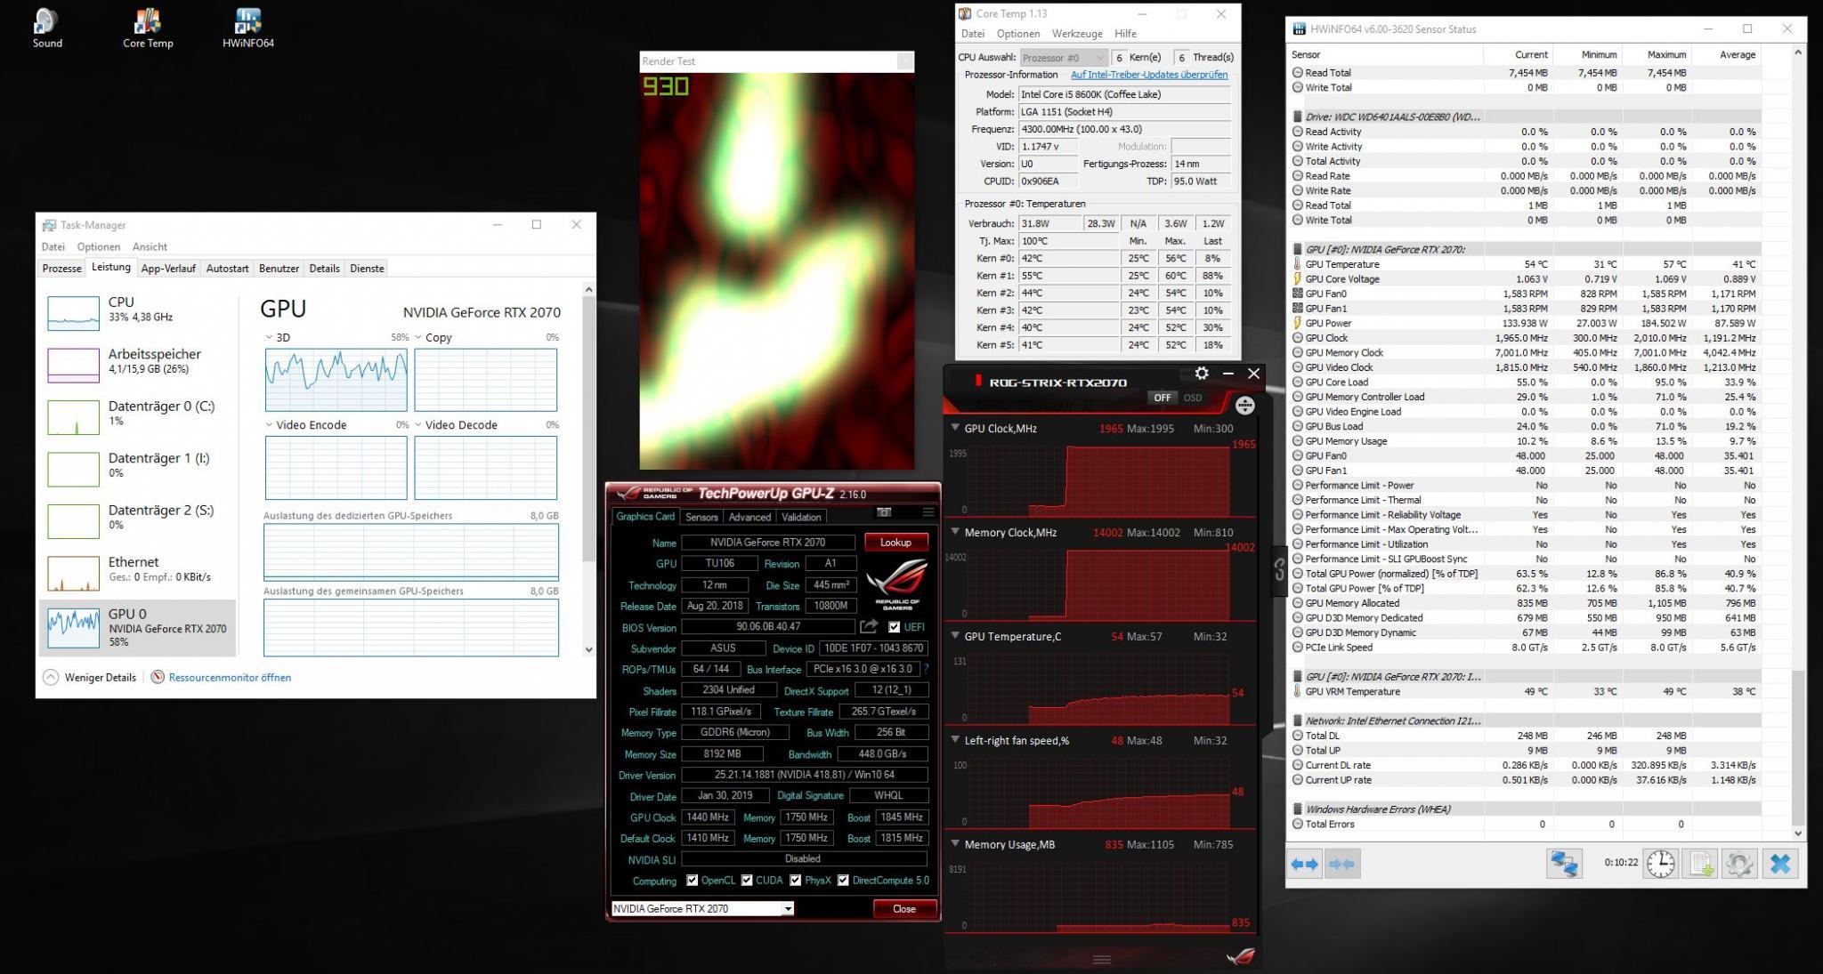Open the Prozessor #0 dropdown in Core Temp
1823x974 pixels.
[1064, 57]
